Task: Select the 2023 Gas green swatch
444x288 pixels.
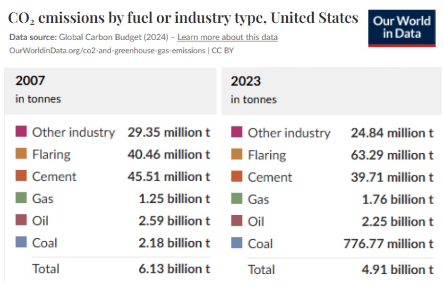Action: (237, 199)
